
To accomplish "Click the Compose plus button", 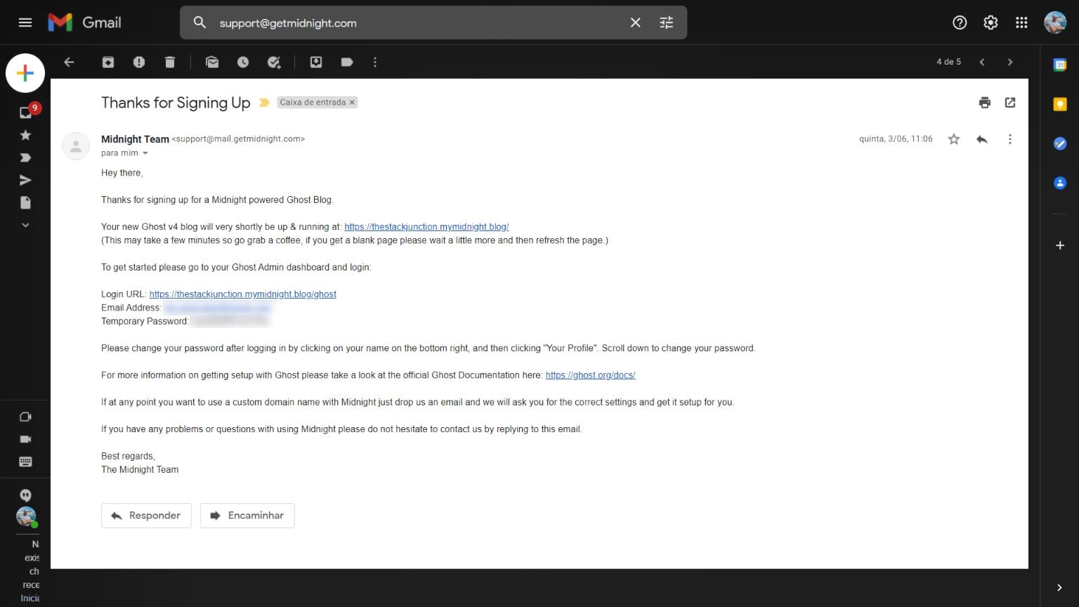I will (25, 73).
